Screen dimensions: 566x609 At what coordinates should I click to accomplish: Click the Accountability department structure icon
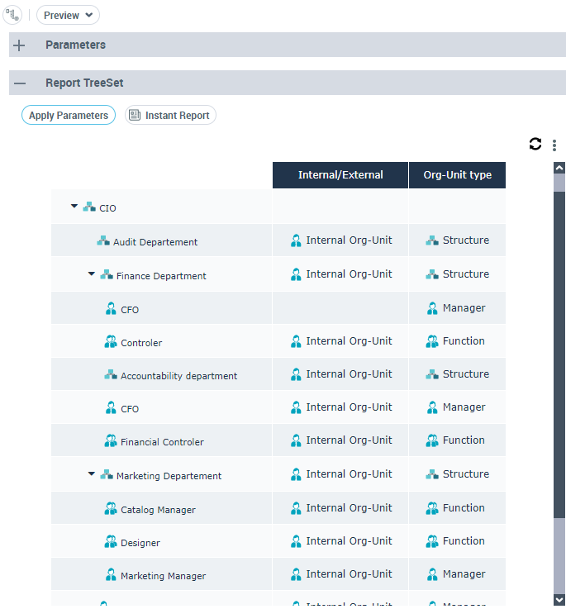[111, 375]
